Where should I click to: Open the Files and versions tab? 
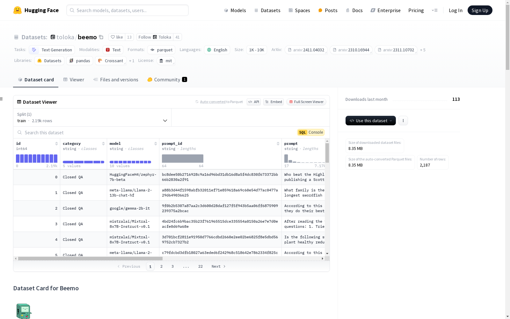coord(116,80)
